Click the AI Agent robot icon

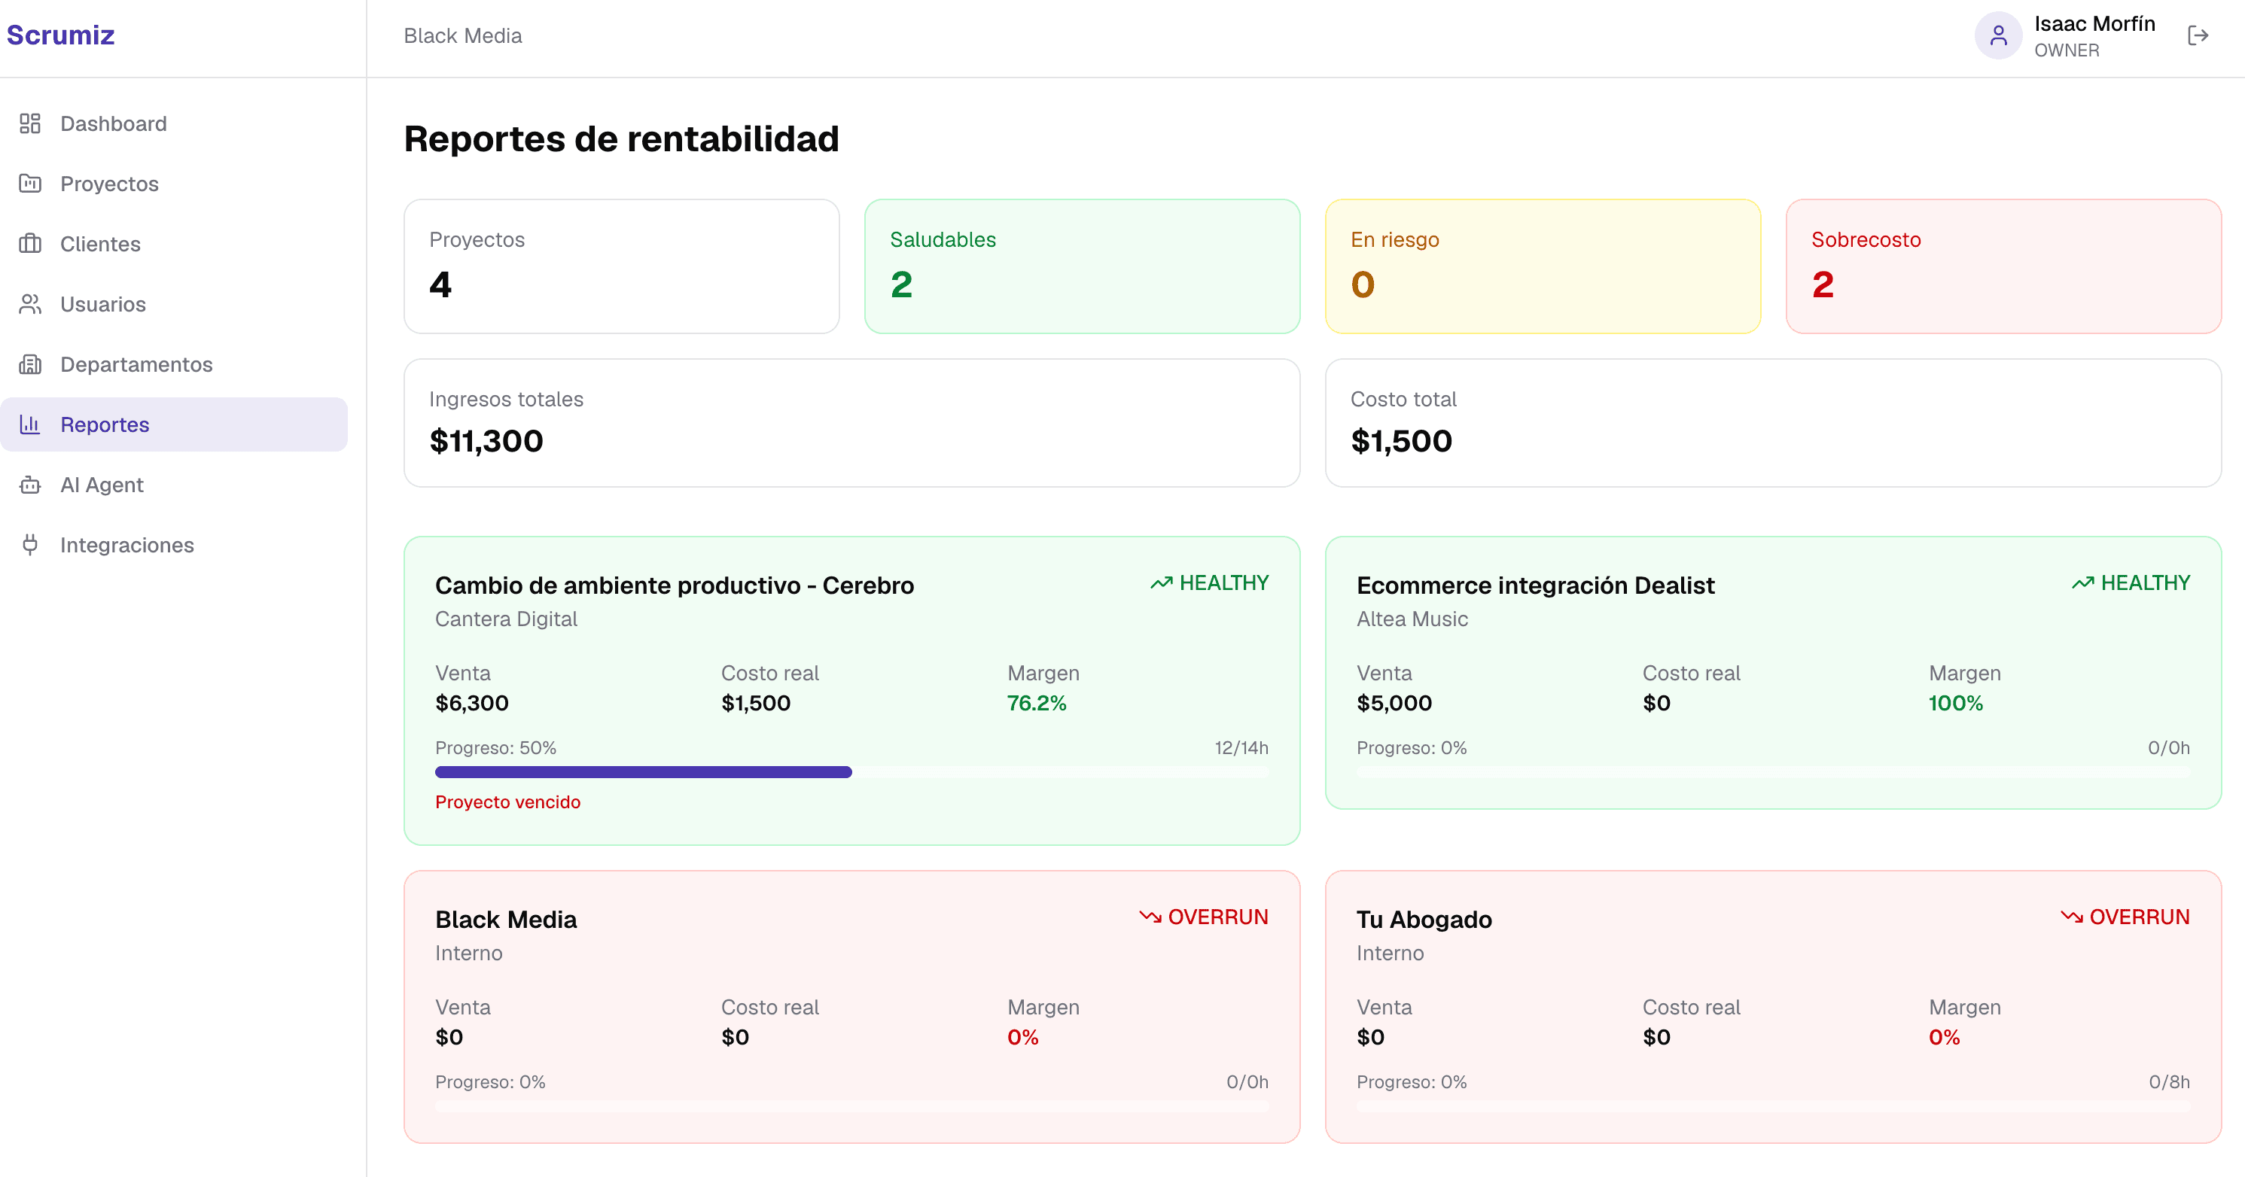click(31, 485)
